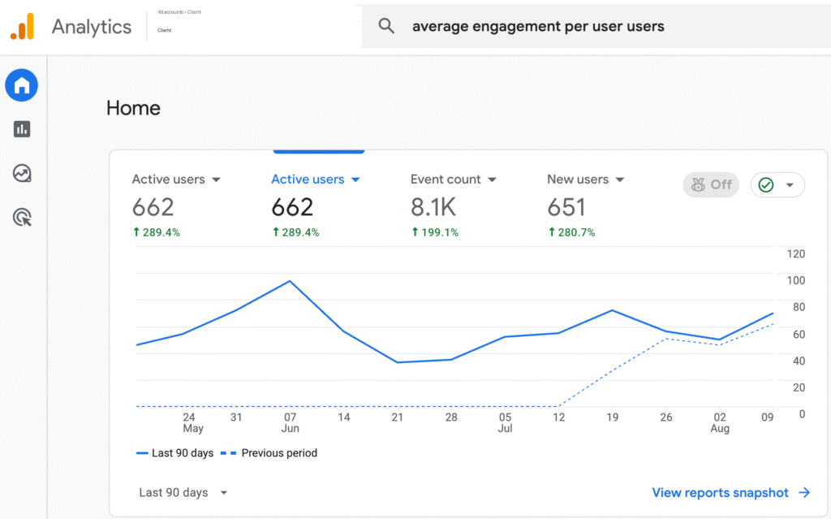Viewport: 831px width, 519px height.
Task: Expand the New users metric dropdown
Action: point(619,179)
